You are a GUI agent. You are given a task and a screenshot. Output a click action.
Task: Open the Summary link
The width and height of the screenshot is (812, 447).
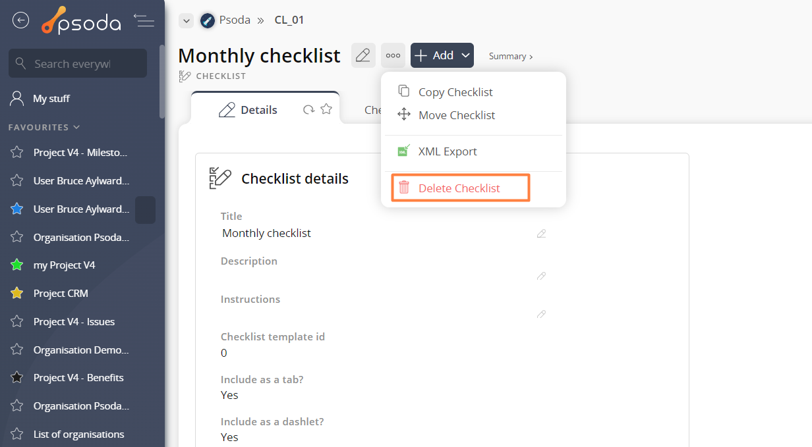click(x=511, y=56)
